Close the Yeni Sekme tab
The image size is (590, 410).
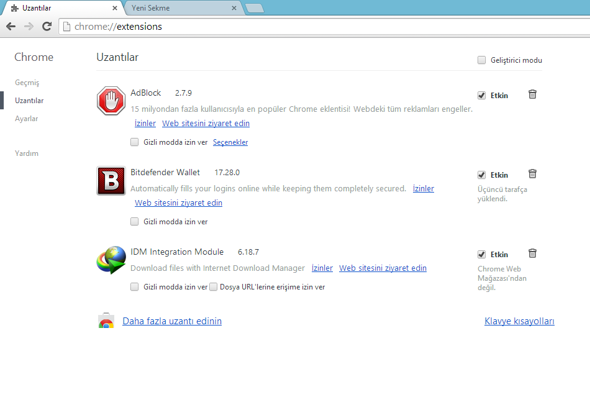[234, 8]
